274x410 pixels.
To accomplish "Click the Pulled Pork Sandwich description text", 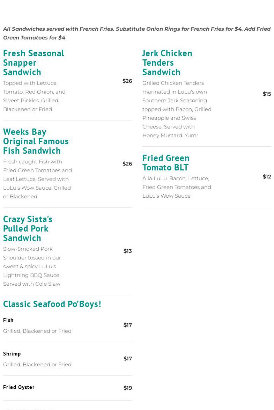I will click(32, 266).
